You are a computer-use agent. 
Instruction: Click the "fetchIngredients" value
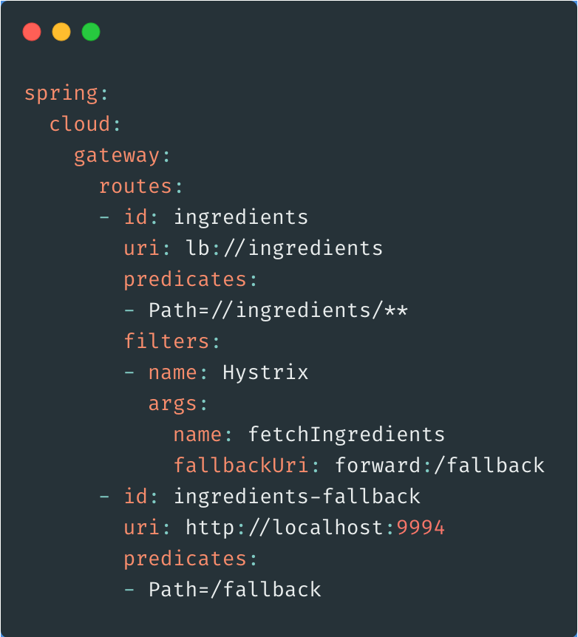[x=347, y=435]
